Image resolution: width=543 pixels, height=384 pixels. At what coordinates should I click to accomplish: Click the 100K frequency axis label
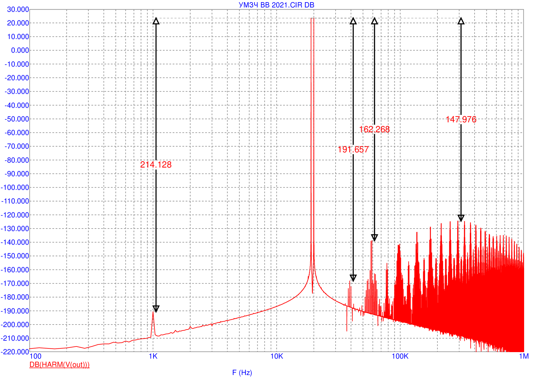pyautogui.click(x=400, y=356)
